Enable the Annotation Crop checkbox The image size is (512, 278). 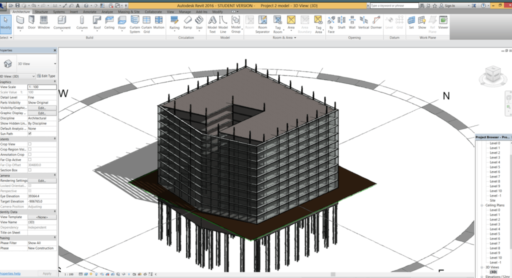[29, 154]
